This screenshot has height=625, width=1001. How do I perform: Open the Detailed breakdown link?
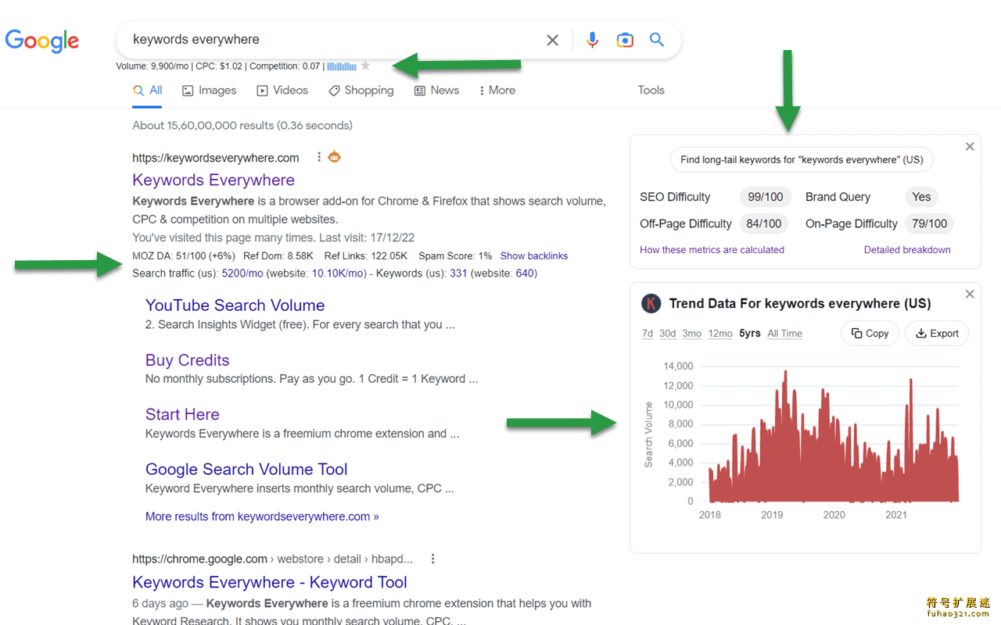coord(907,250)
